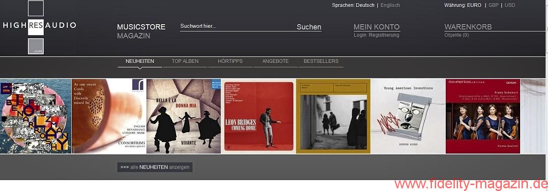Switch to the Top Alben tab

(x=185, y=61)
